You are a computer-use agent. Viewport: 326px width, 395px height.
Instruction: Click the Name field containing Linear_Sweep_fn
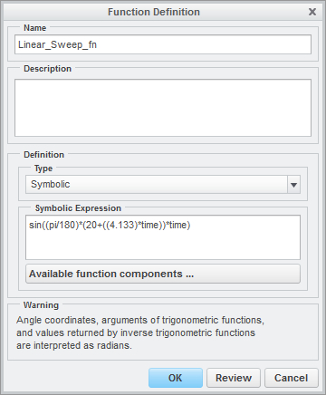[163, 44]
